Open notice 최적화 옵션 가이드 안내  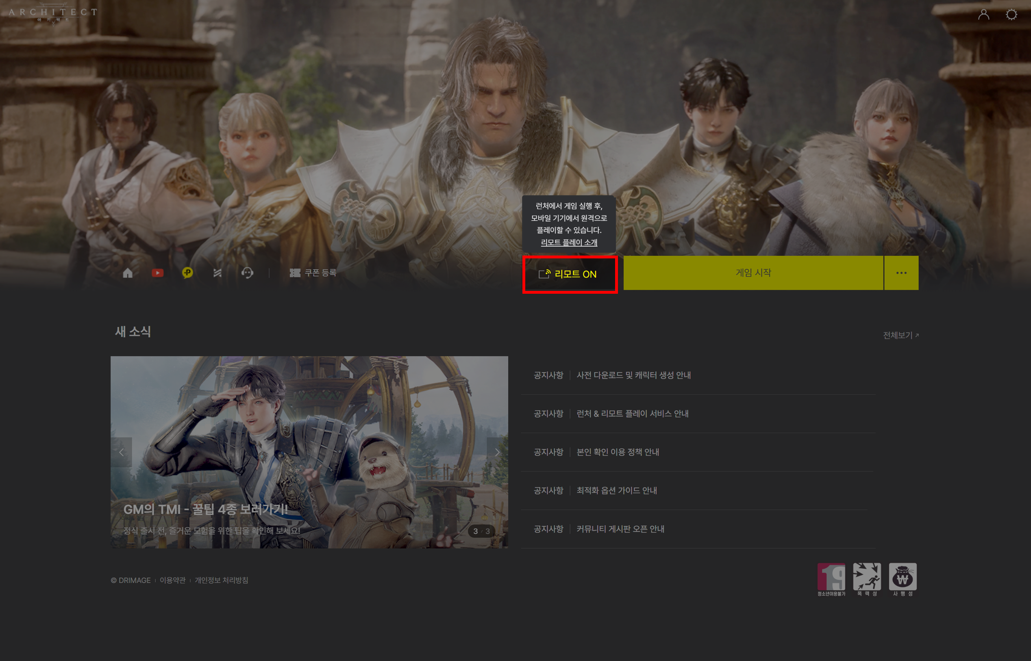click(x=616, y=490)
